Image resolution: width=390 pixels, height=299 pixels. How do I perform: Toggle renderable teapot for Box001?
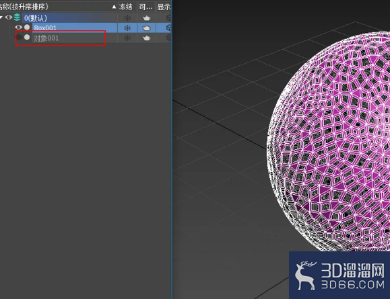pos(146,28)
